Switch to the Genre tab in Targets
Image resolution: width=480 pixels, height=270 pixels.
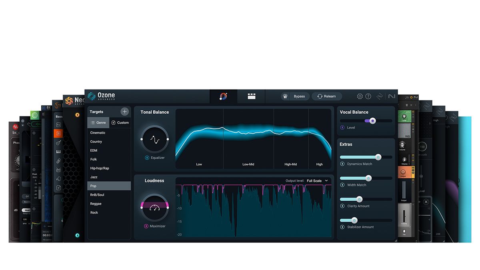98,122
